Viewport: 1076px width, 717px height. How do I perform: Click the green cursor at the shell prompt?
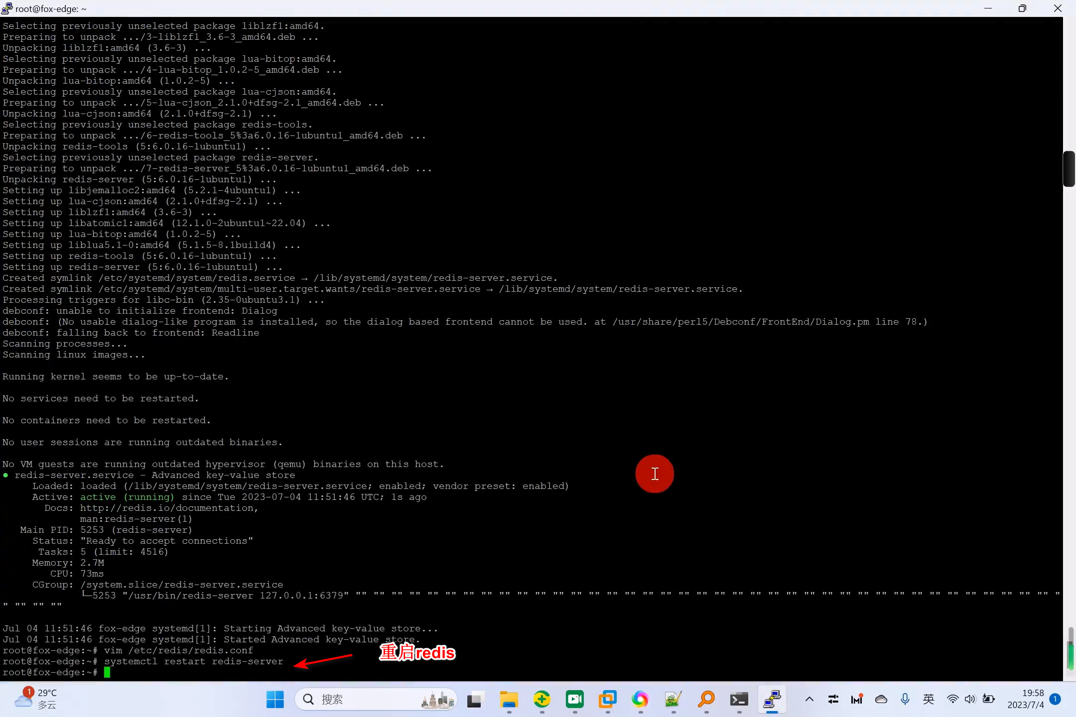[107, 673]
